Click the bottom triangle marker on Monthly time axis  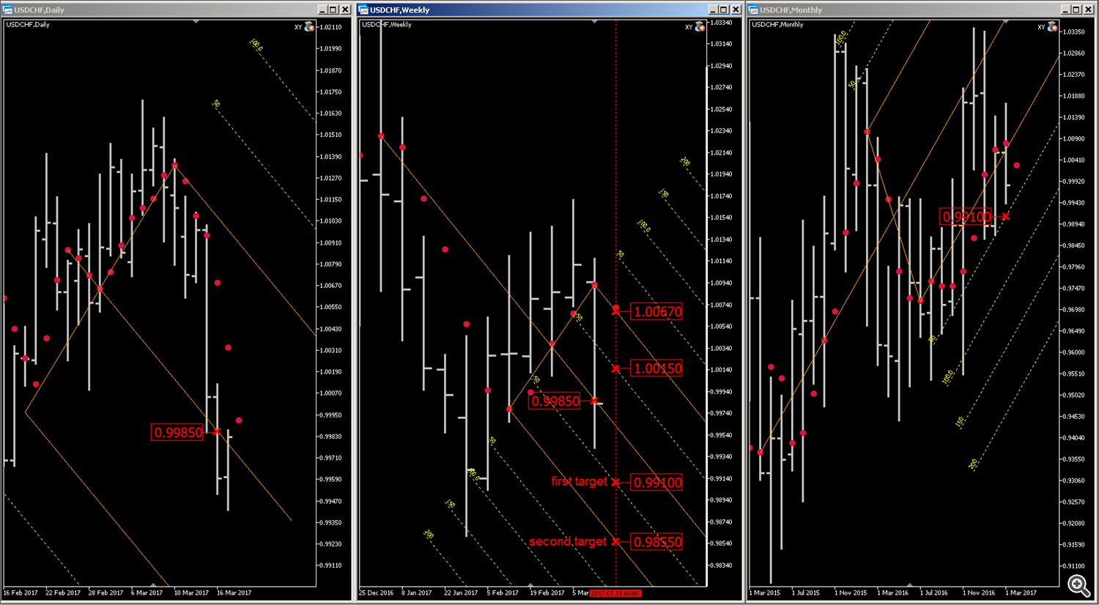(909, 585)
